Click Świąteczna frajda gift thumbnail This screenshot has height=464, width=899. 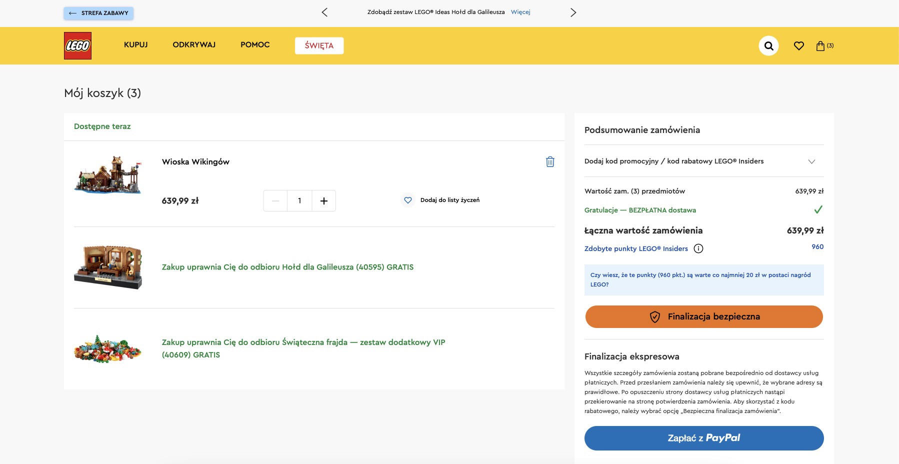(108, 348)
